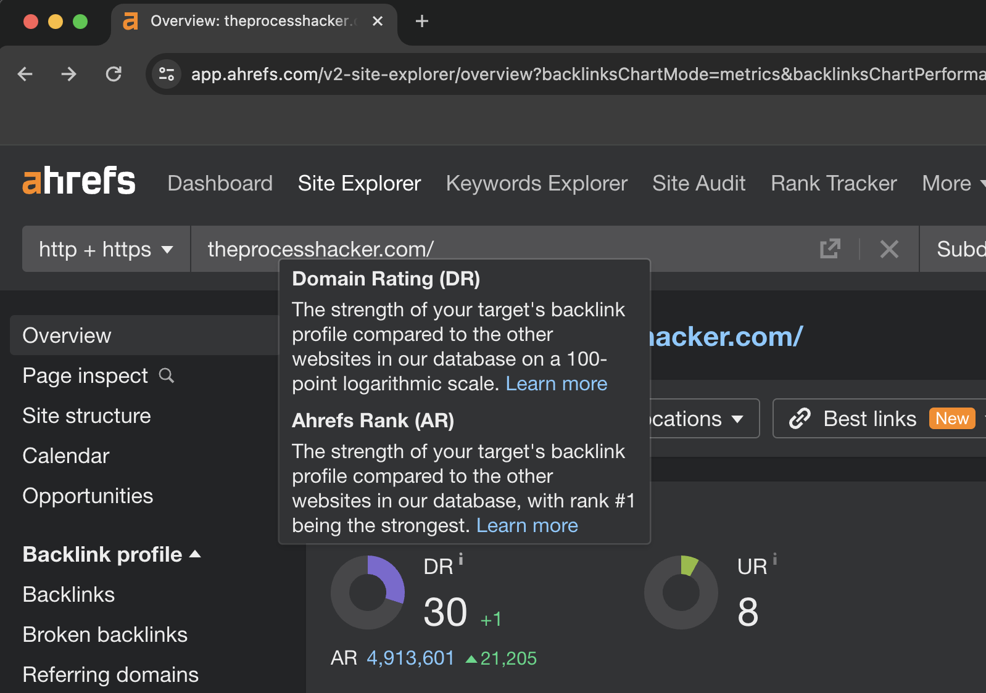Viewport: 986px width, 693px height.
Task: Open the site information icon in address bar
Action: click(x=167, y=74)
